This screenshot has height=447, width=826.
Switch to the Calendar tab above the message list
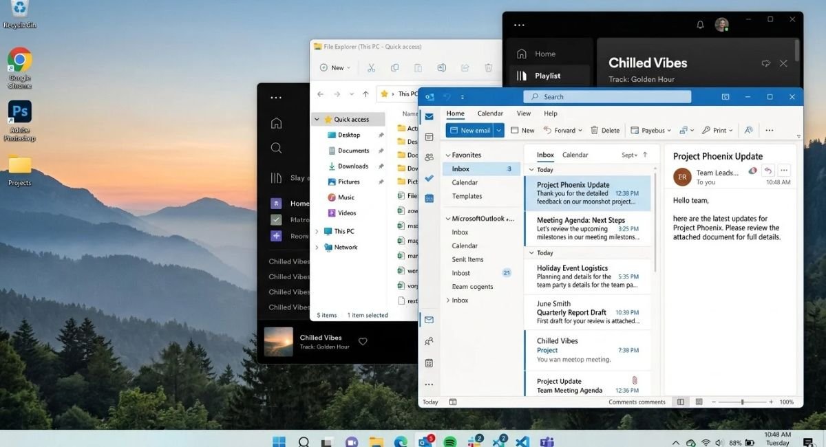pos(575,155)
